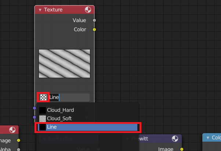Click the black Cloud_Hard texture thumbnail
221x151 pixels.
tap(43, 110)
